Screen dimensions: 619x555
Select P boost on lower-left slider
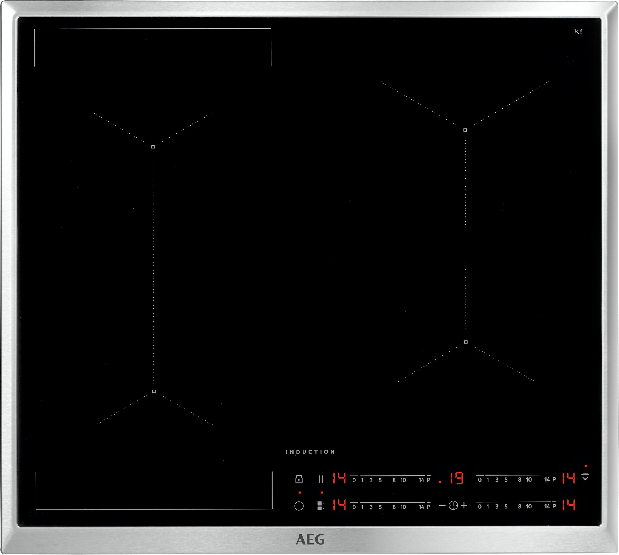428,507
